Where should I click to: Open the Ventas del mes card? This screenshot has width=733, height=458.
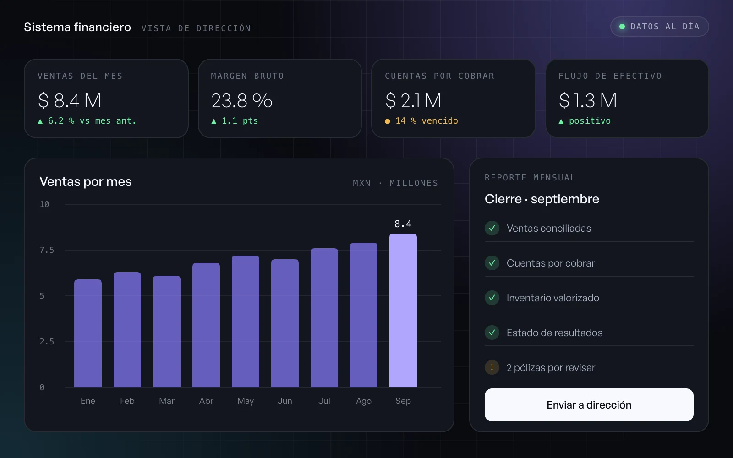(106, 98)
